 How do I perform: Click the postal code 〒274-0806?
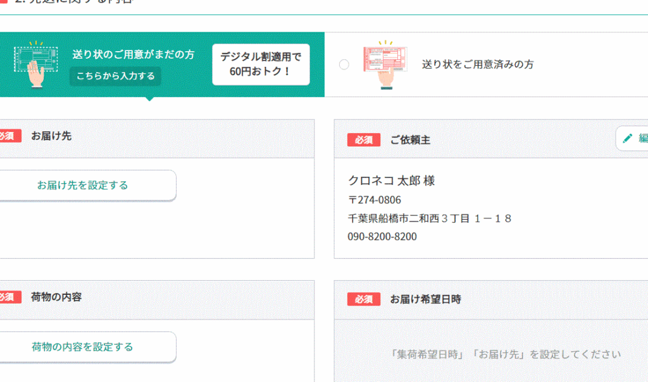coord(374,200)
